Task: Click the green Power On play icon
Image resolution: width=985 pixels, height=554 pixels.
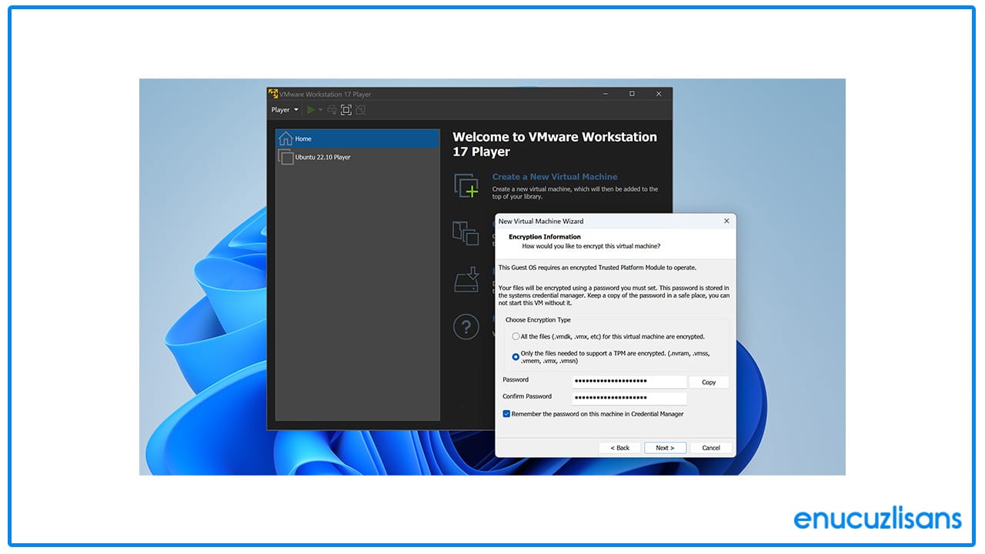Action: [312, 109]
